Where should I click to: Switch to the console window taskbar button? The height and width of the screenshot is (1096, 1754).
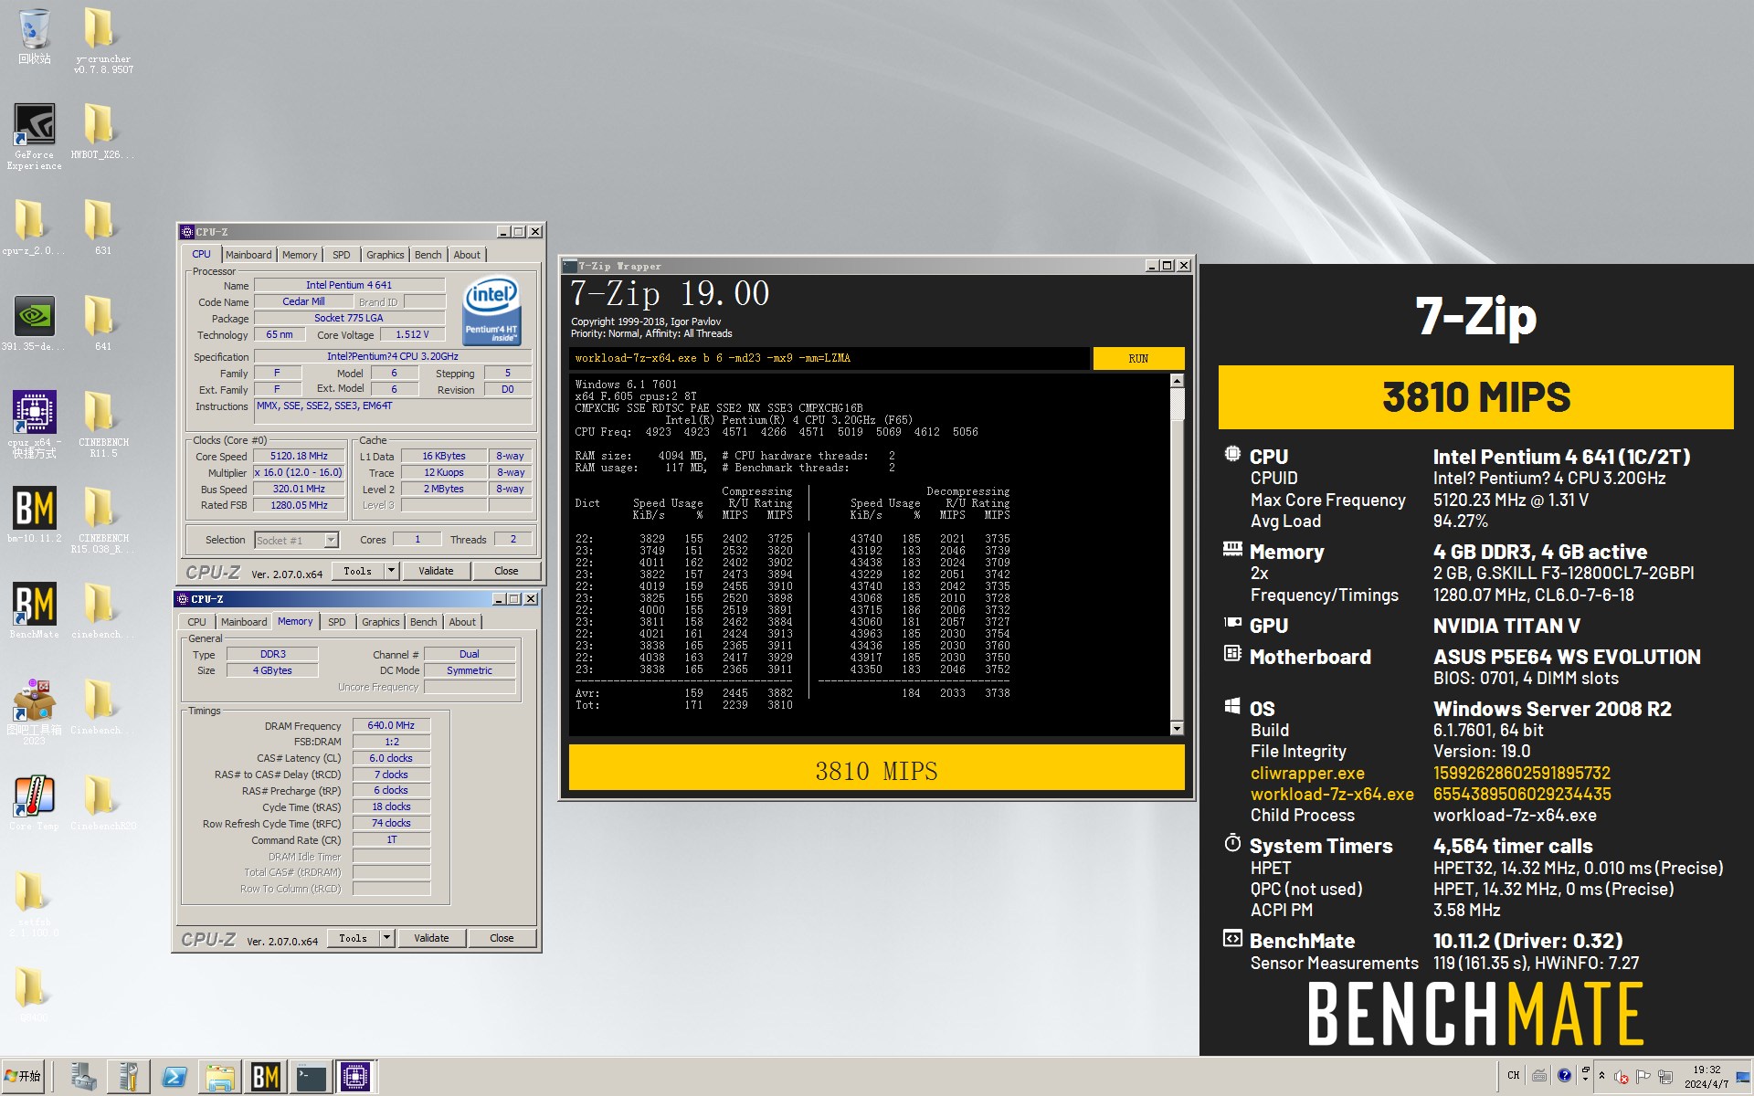pos(311,1078)
